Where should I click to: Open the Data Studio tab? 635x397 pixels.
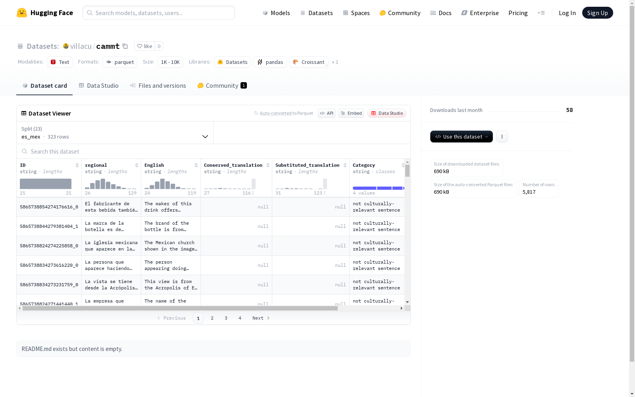[99, 86]
